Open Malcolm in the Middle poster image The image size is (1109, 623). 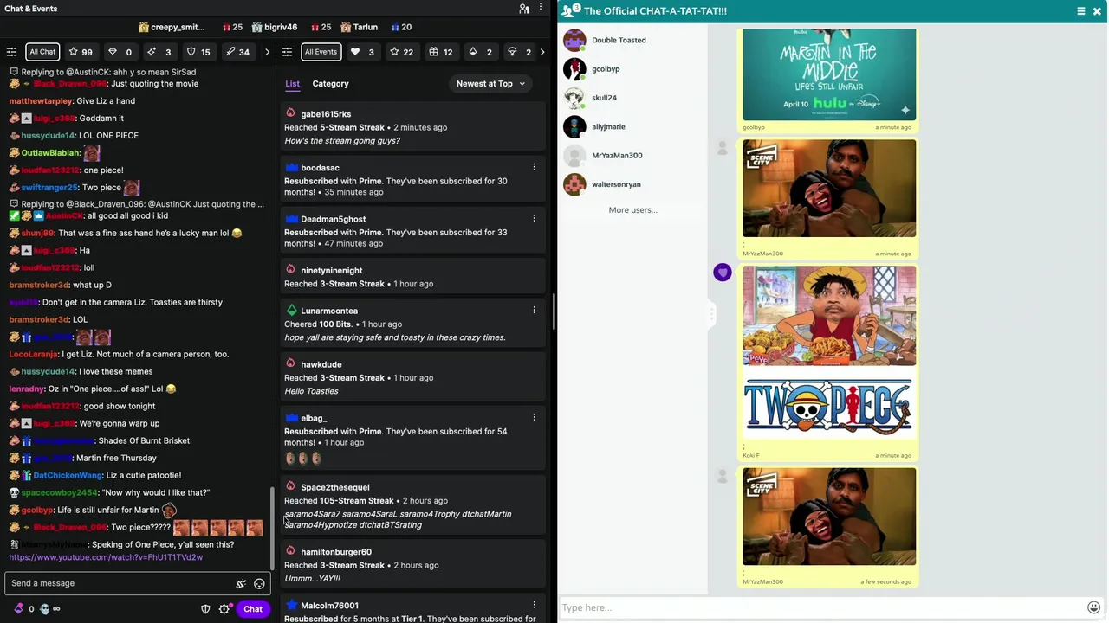coord(829,74)
